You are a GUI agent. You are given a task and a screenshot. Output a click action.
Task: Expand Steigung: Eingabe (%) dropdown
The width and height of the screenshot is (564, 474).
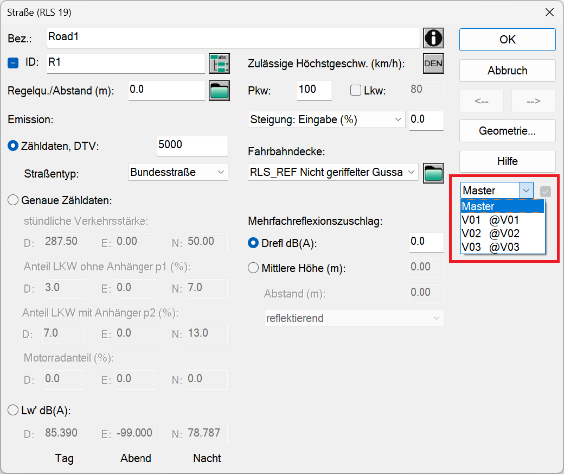click(x=326, y=119)
